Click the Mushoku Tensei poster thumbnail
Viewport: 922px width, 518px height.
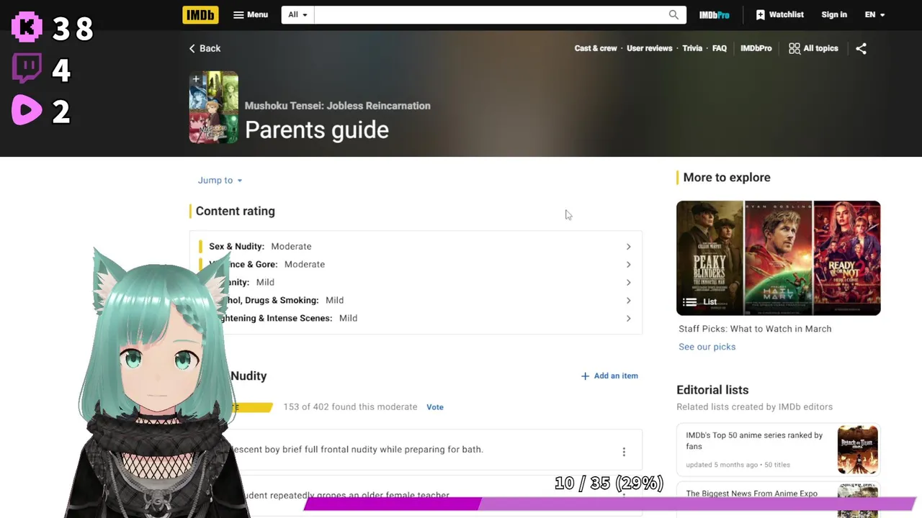click(214, 107)
